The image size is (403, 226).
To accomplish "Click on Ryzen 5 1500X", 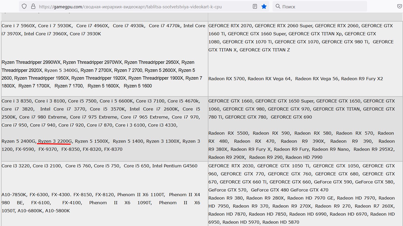I will click(92, 141).
